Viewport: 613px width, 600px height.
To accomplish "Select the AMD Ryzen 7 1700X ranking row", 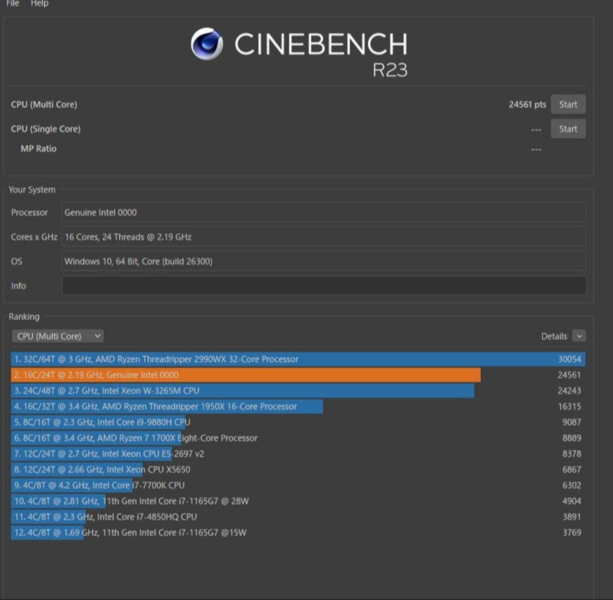I will click(298, 438).
